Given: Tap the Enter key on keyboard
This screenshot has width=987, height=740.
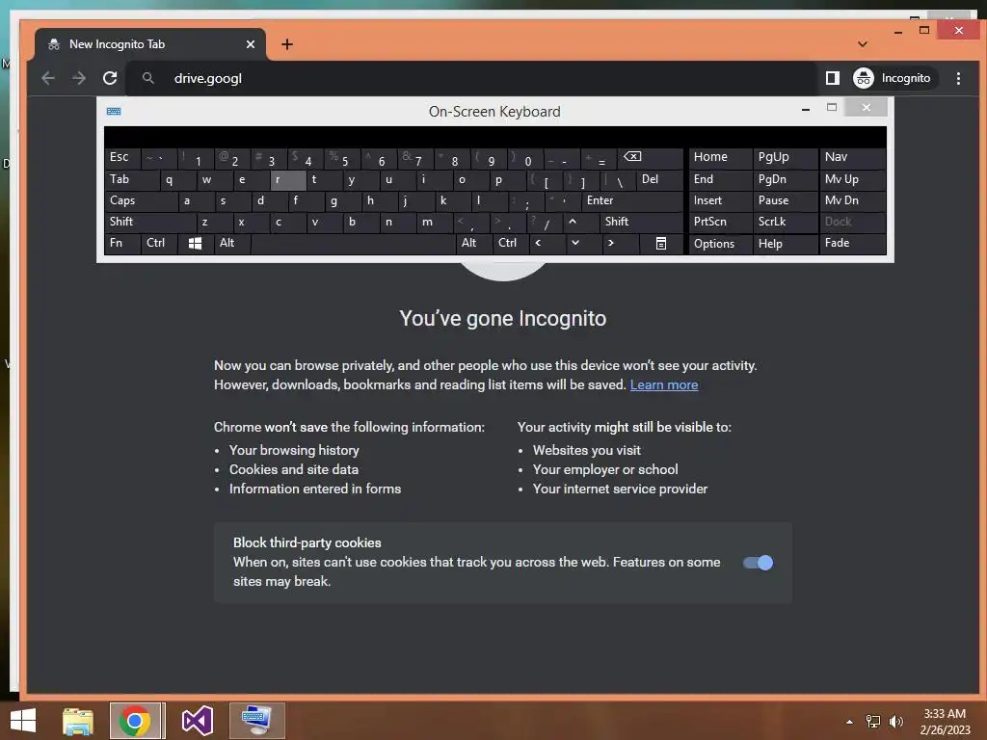Looking at the screenshot, I should click(x=632, y=200).
